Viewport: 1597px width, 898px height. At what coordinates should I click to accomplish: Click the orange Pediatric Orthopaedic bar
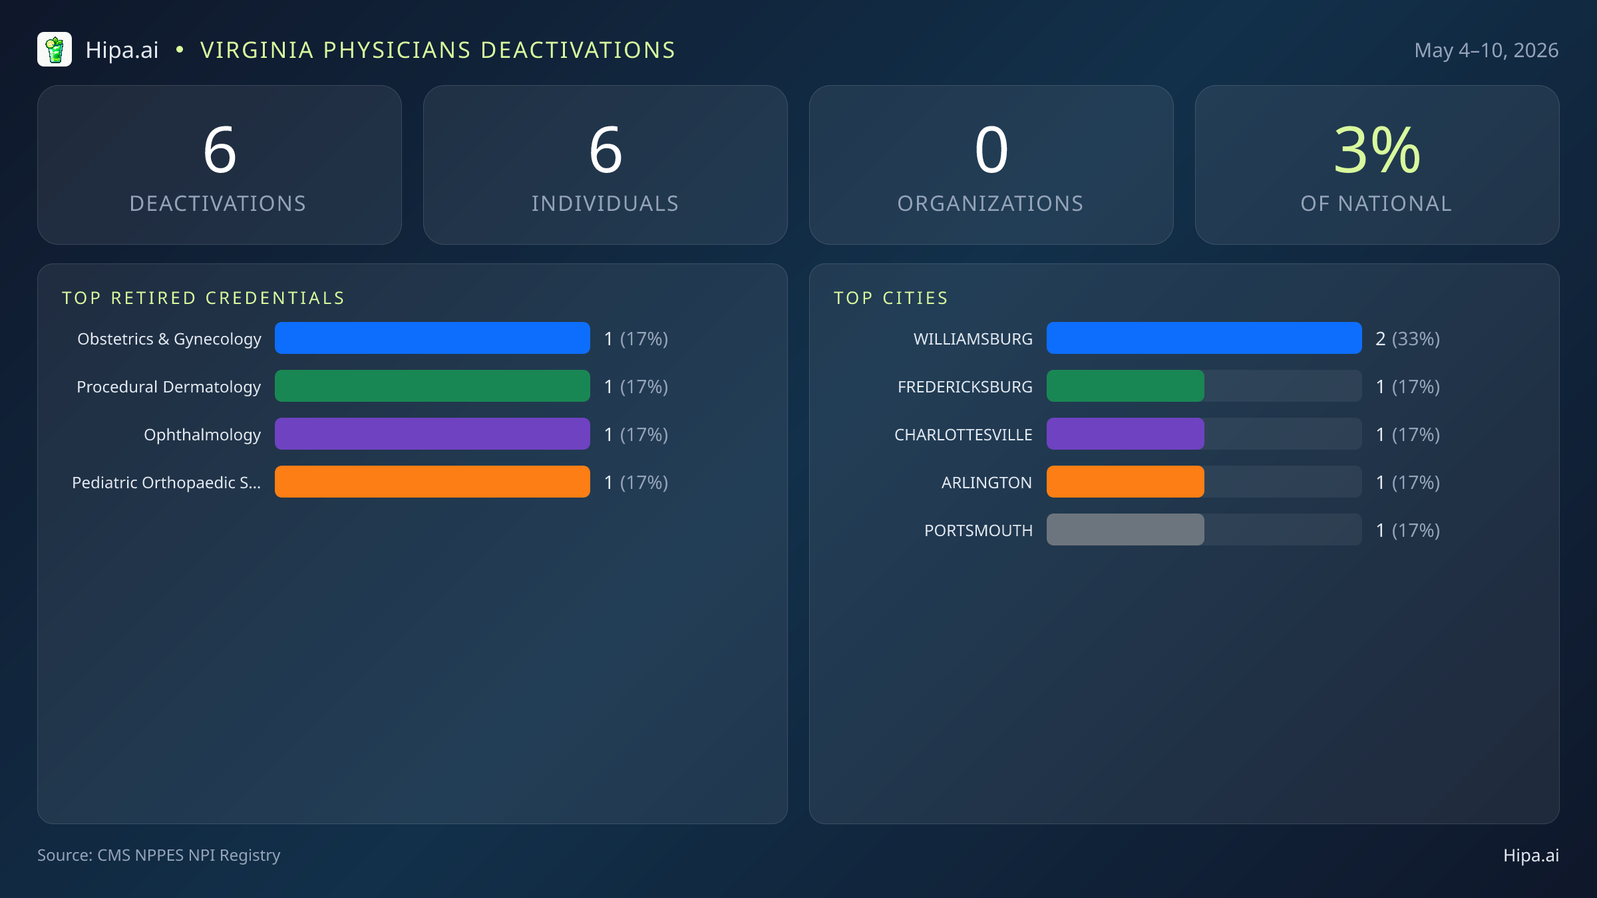tap(433, 482)
